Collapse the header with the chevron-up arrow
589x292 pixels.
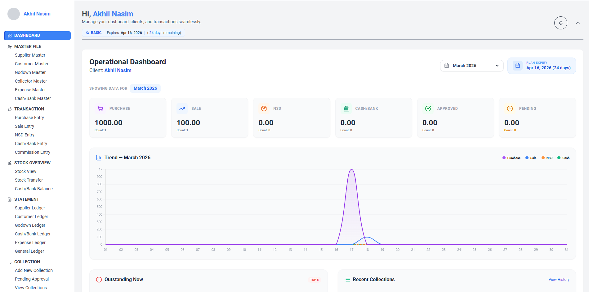coord(578,23)
